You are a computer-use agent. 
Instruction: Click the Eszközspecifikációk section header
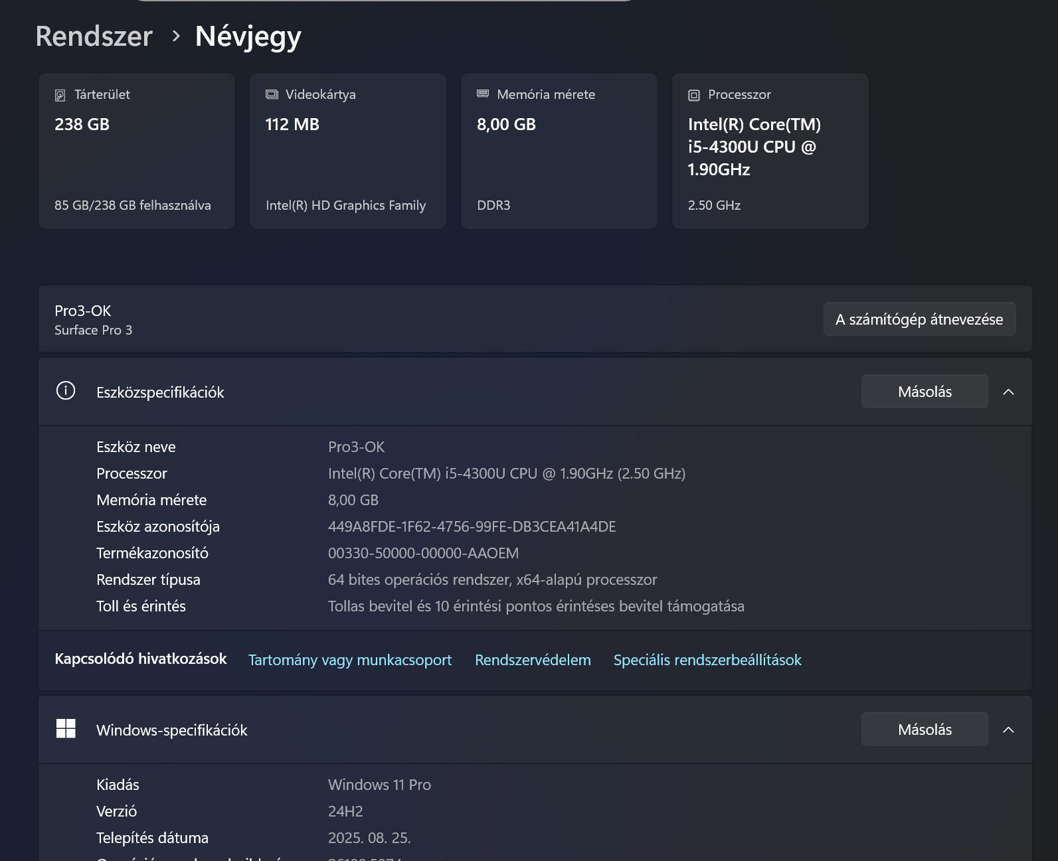point(535,392)
